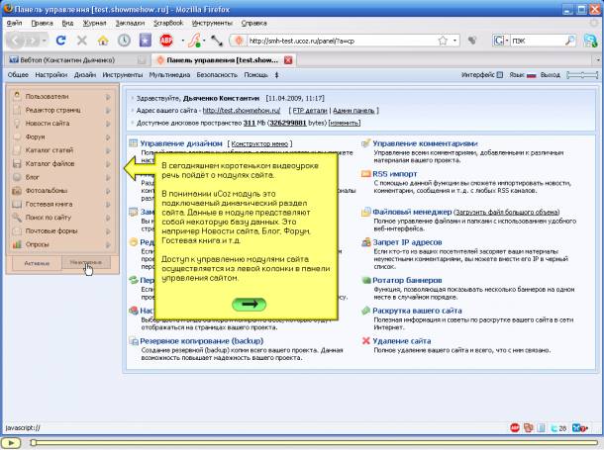
Task: Open the address bar history dropdown arrow
Action: (x=454, y=41)
